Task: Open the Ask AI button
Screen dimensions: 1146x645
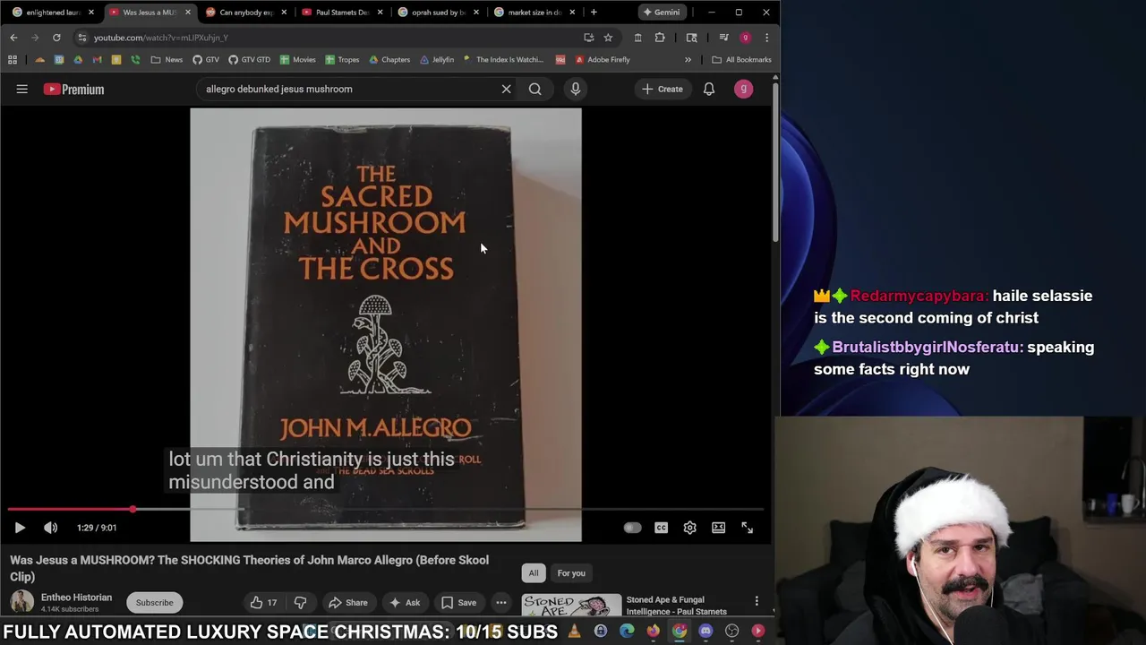Action: 405,603
